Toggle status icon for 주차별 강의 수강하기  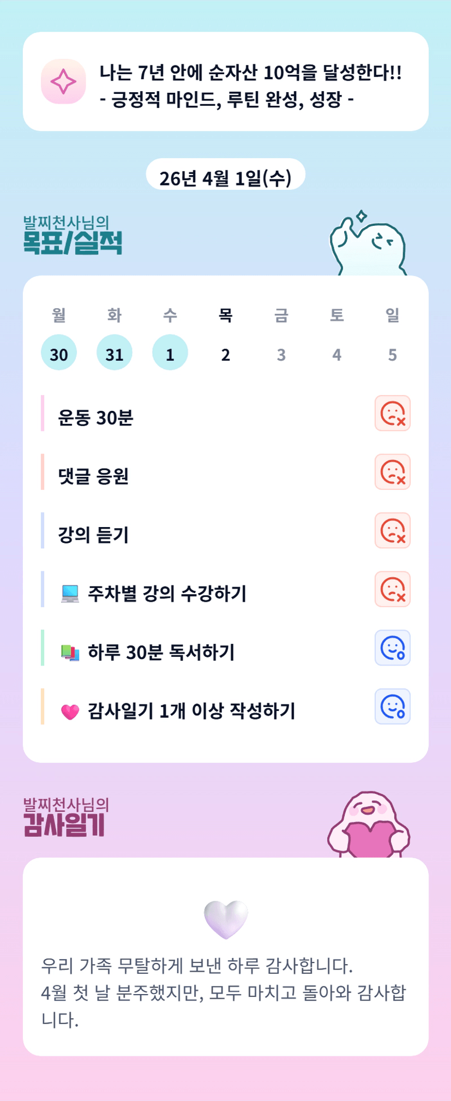click(x=392, y=589)
